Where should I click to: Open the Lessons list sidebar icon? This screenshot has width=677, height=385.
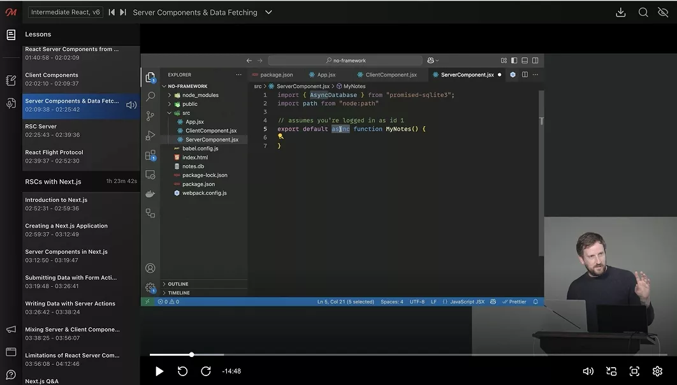[x=11, y=34]
